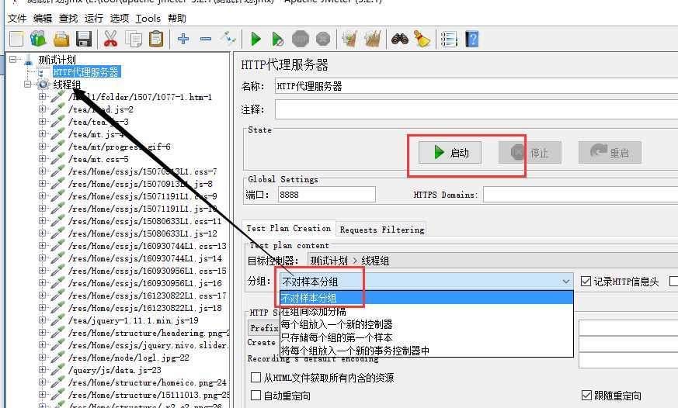The image size is (678, 408).
Task: Click the blue minus Collapse All icon
Action: tap(205, 40)
